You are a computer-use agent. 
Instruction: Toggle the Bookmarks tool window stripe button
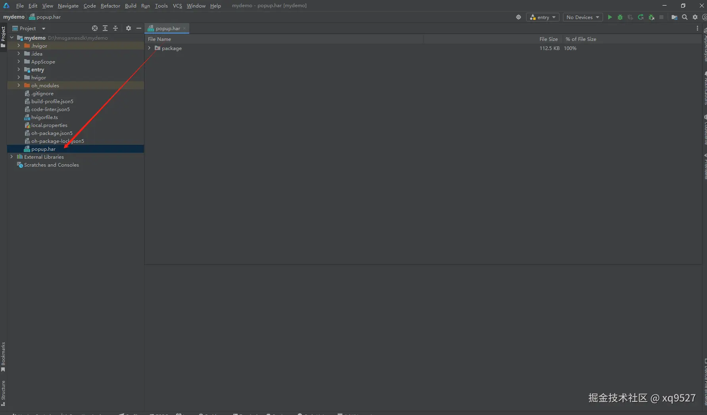click(x=3, y=357)
